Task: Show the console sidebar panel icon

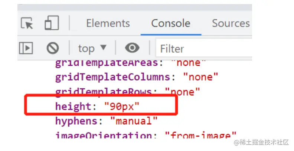Action: (26, 48)
